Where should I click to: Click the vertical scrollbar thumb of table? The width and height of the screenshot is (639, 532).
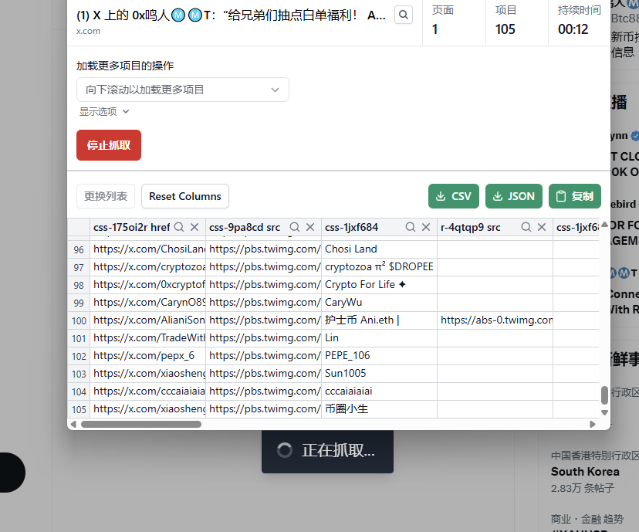coord(605,395)
